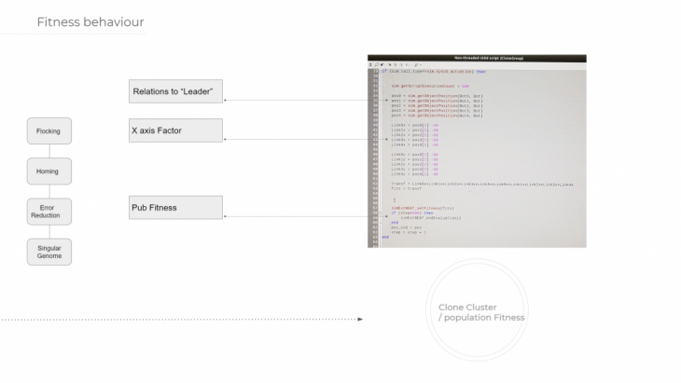Click the first icon in script editor toolbar
Screen dimensions: 681x383
(x=369, y=65)
